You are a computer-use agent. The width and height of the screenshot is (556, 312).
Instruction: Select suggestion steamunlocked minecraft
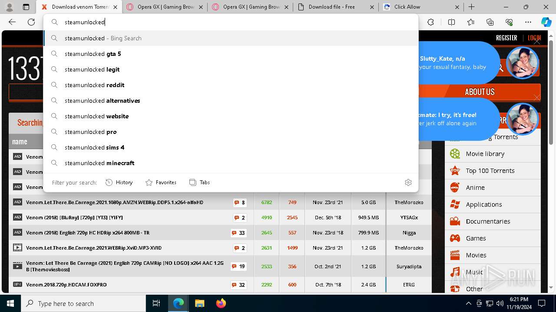(x=231, y=163)
